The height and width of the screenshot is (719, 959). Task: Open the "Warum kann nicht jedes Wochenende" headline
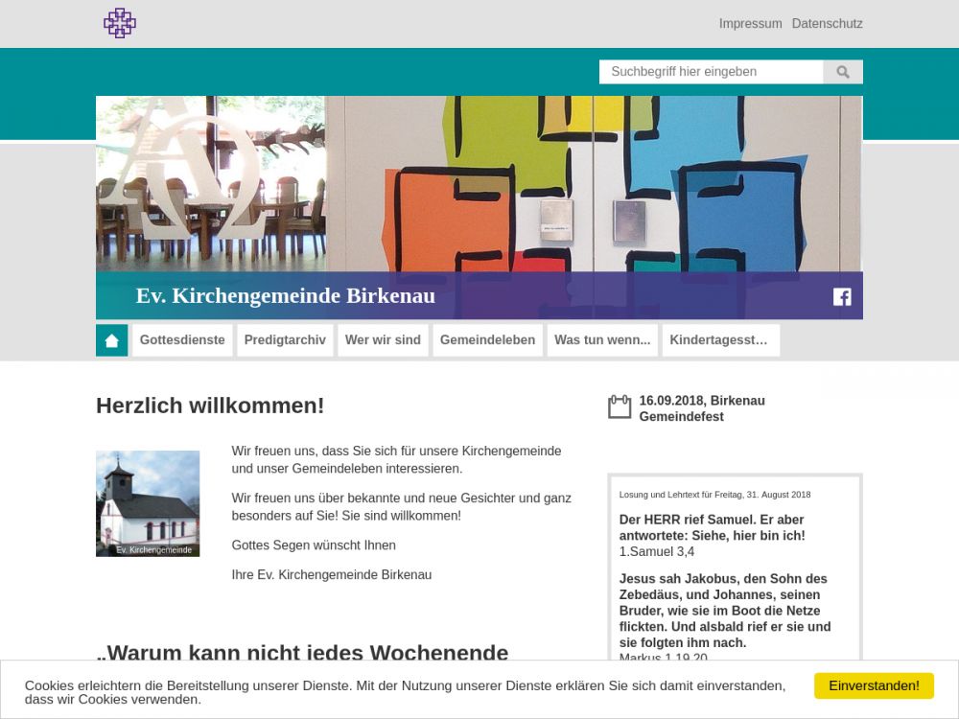[x=302, y=653]
